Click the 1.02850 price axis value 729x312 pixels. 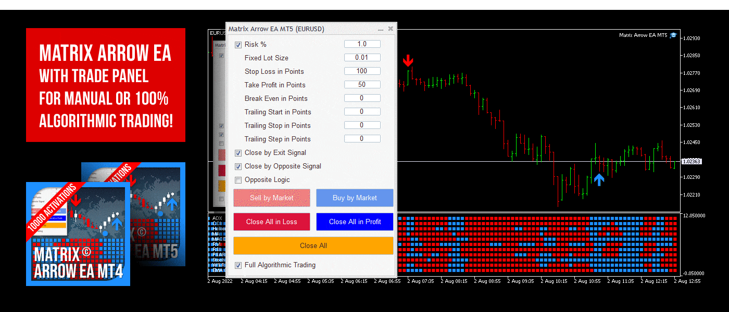coord(692,56)
